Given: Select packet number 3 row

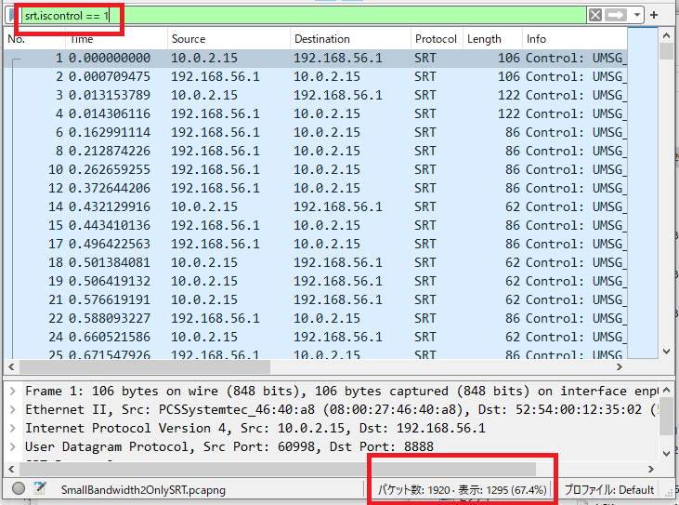Looking at the screenshot, I should pyautogui.click(x=315, y=96).
